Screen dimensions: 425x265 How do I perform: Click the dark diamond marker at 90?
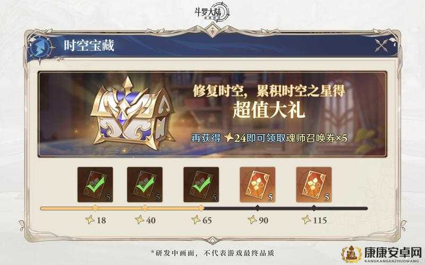258,208
